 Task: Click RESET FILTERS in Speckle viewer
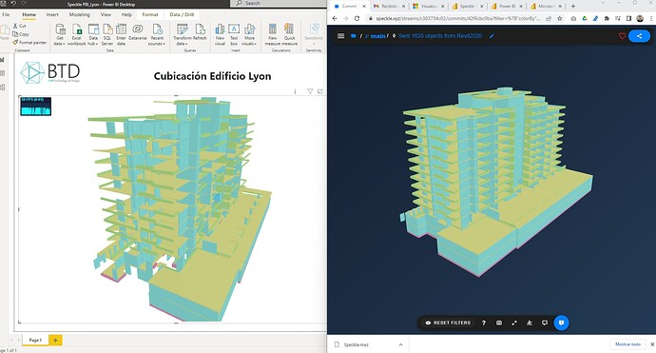(x=447, y=323)
